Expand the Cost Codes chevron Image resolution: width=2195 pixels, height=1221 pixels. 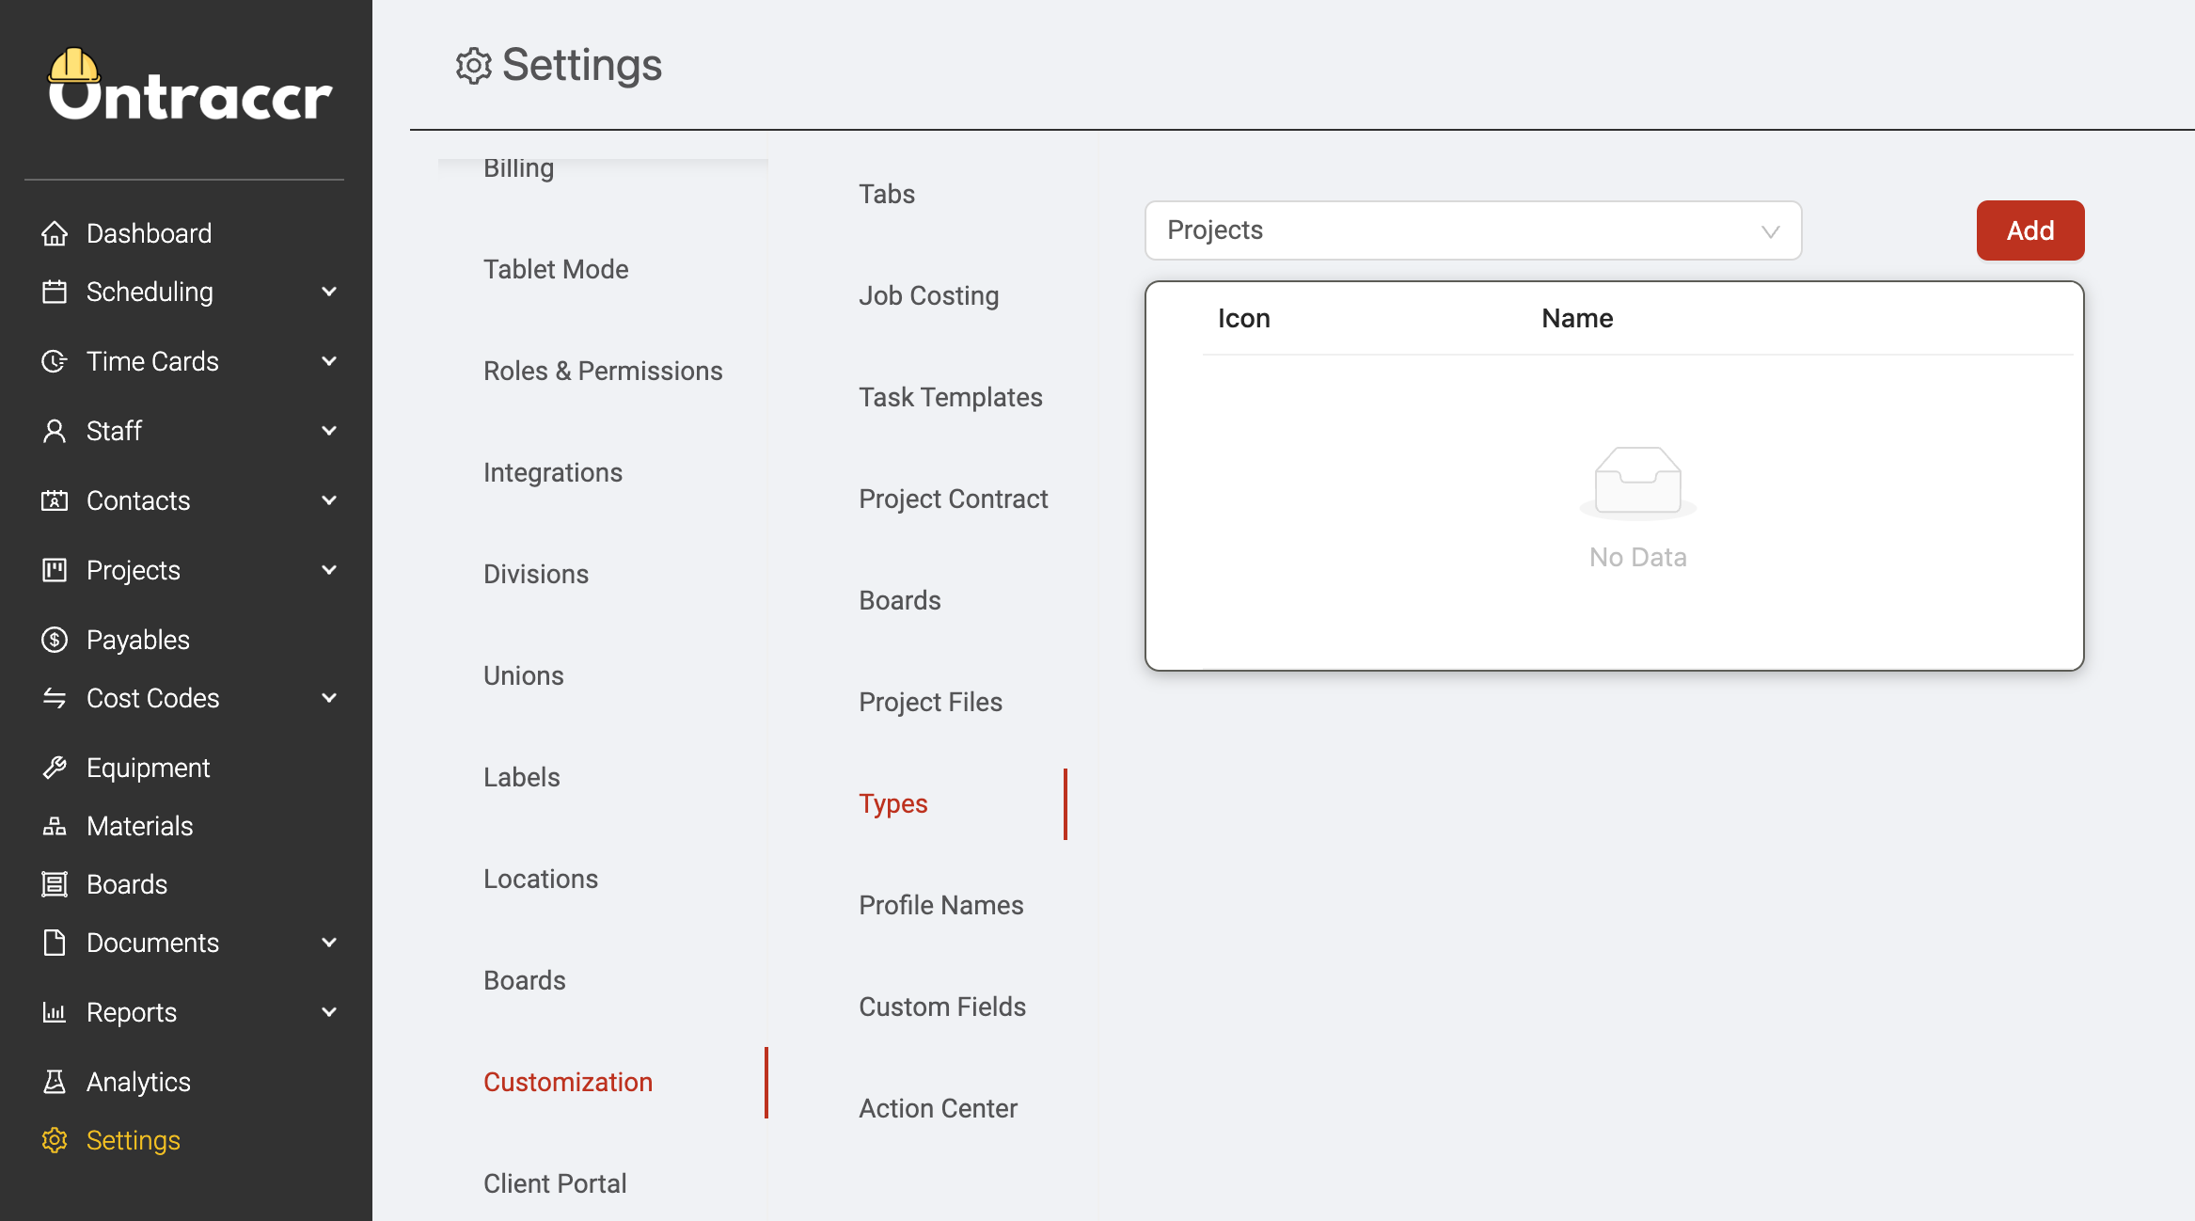[x=329, y=698]
